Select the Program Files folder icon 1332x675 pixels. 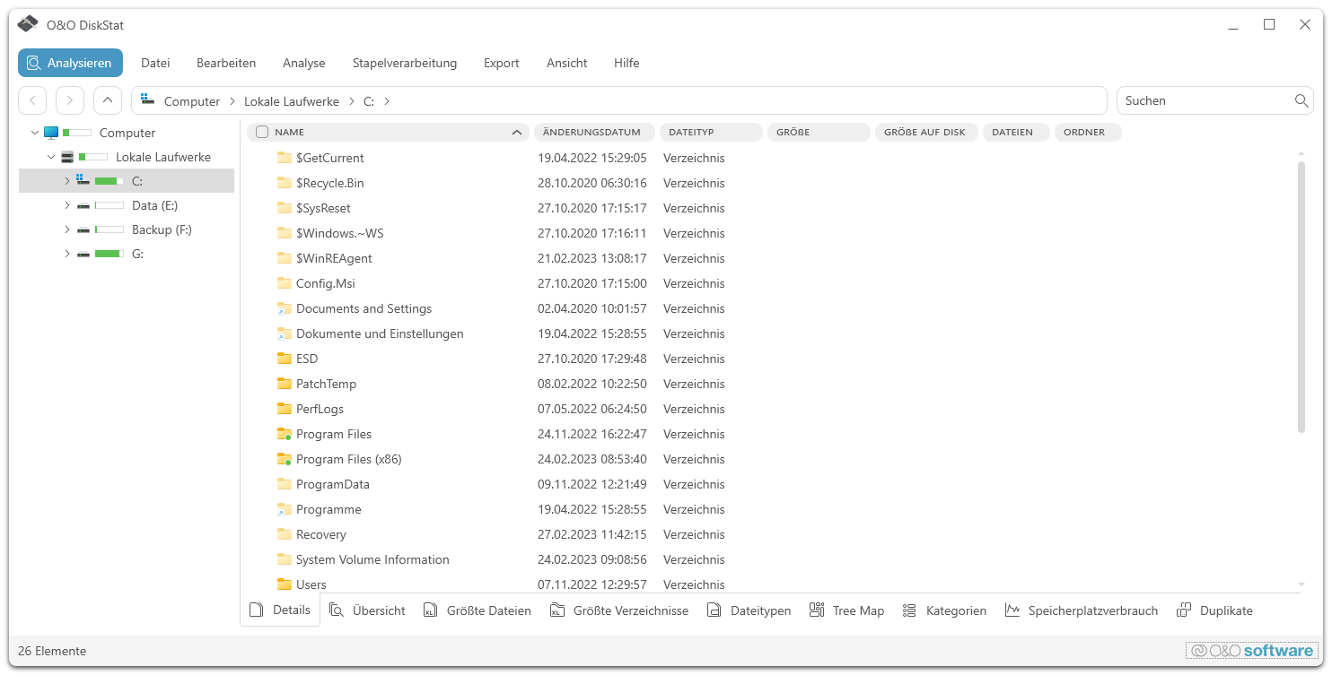(285, 434)
